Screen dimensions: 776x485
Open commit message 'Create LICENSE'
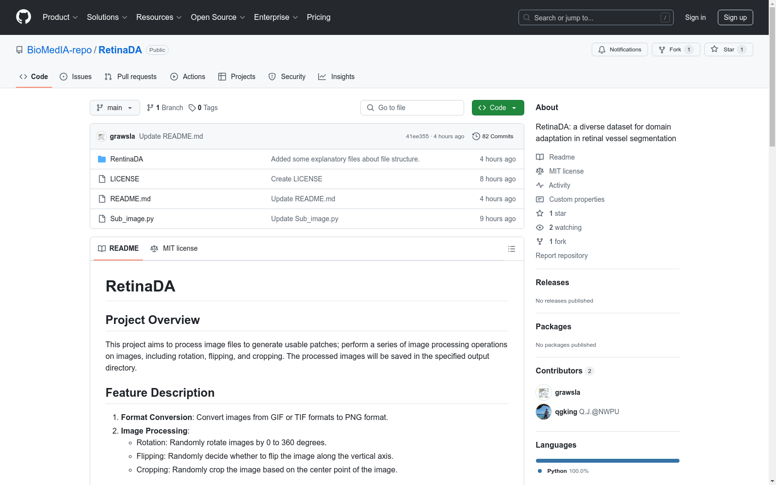[x=297, y=179]
